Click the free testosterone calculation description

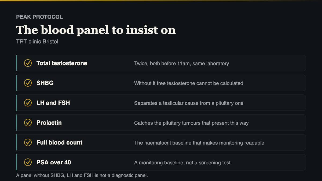(189, 83)
